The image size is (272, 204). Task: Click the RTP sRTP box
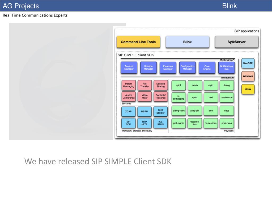pos(144,123)
